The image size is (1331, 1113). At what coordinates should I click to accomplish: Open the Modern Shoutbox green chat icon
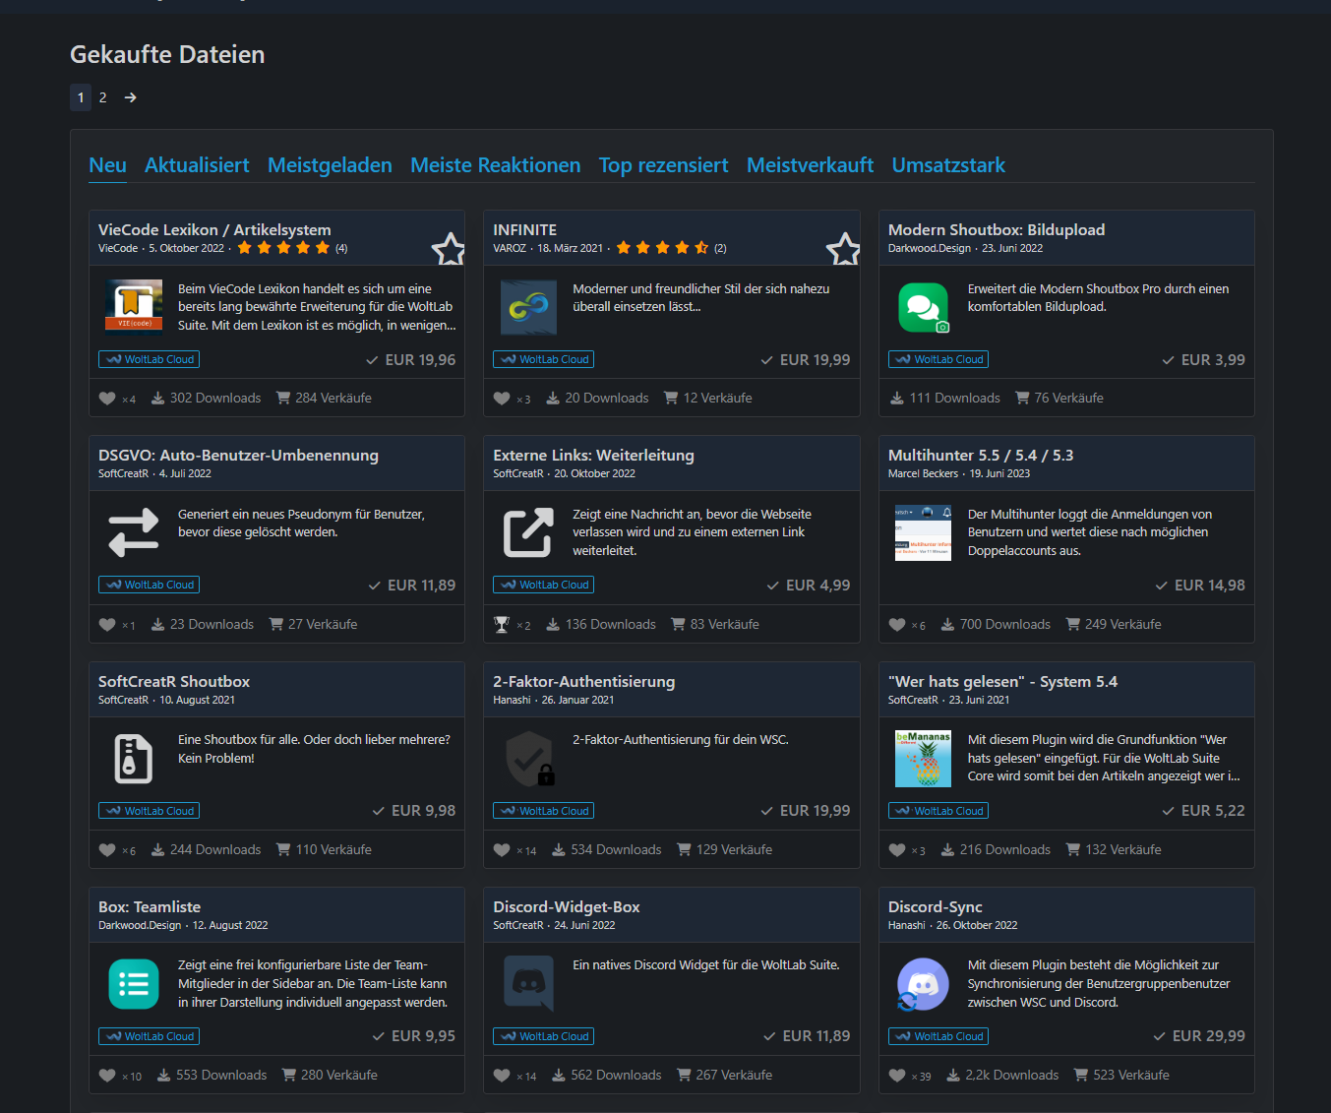click(x=923, y=307)
